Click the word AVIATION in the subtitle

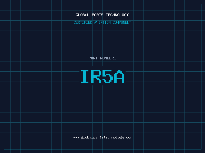tap(102, 22)
